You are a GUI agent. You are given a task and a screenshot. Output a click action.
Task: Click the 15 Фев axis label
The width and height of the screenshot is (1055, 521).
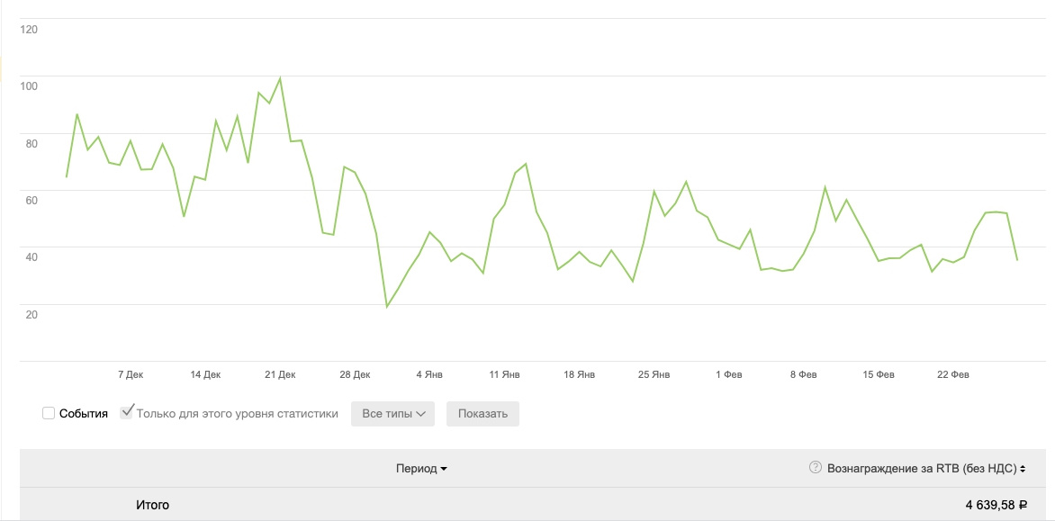[879, 374]
